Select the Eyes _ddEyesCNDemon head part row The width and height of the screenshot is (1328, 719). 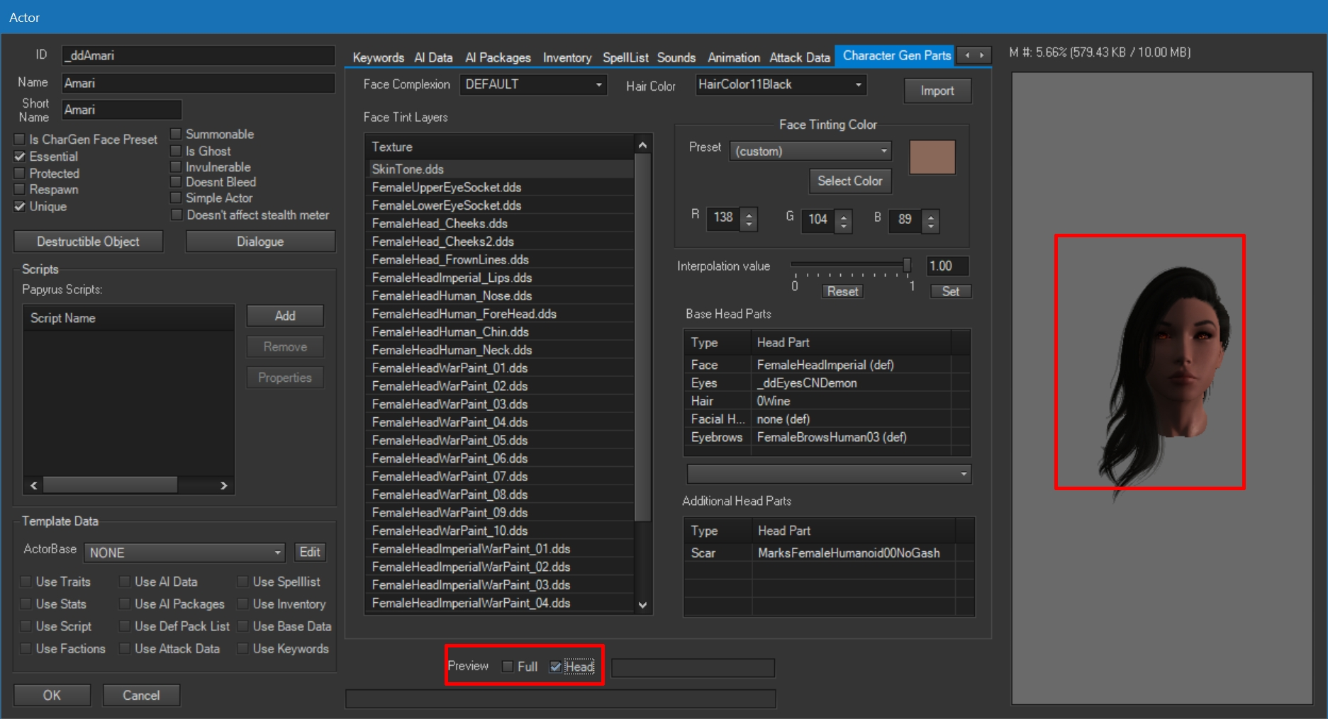tap(826, 383)
